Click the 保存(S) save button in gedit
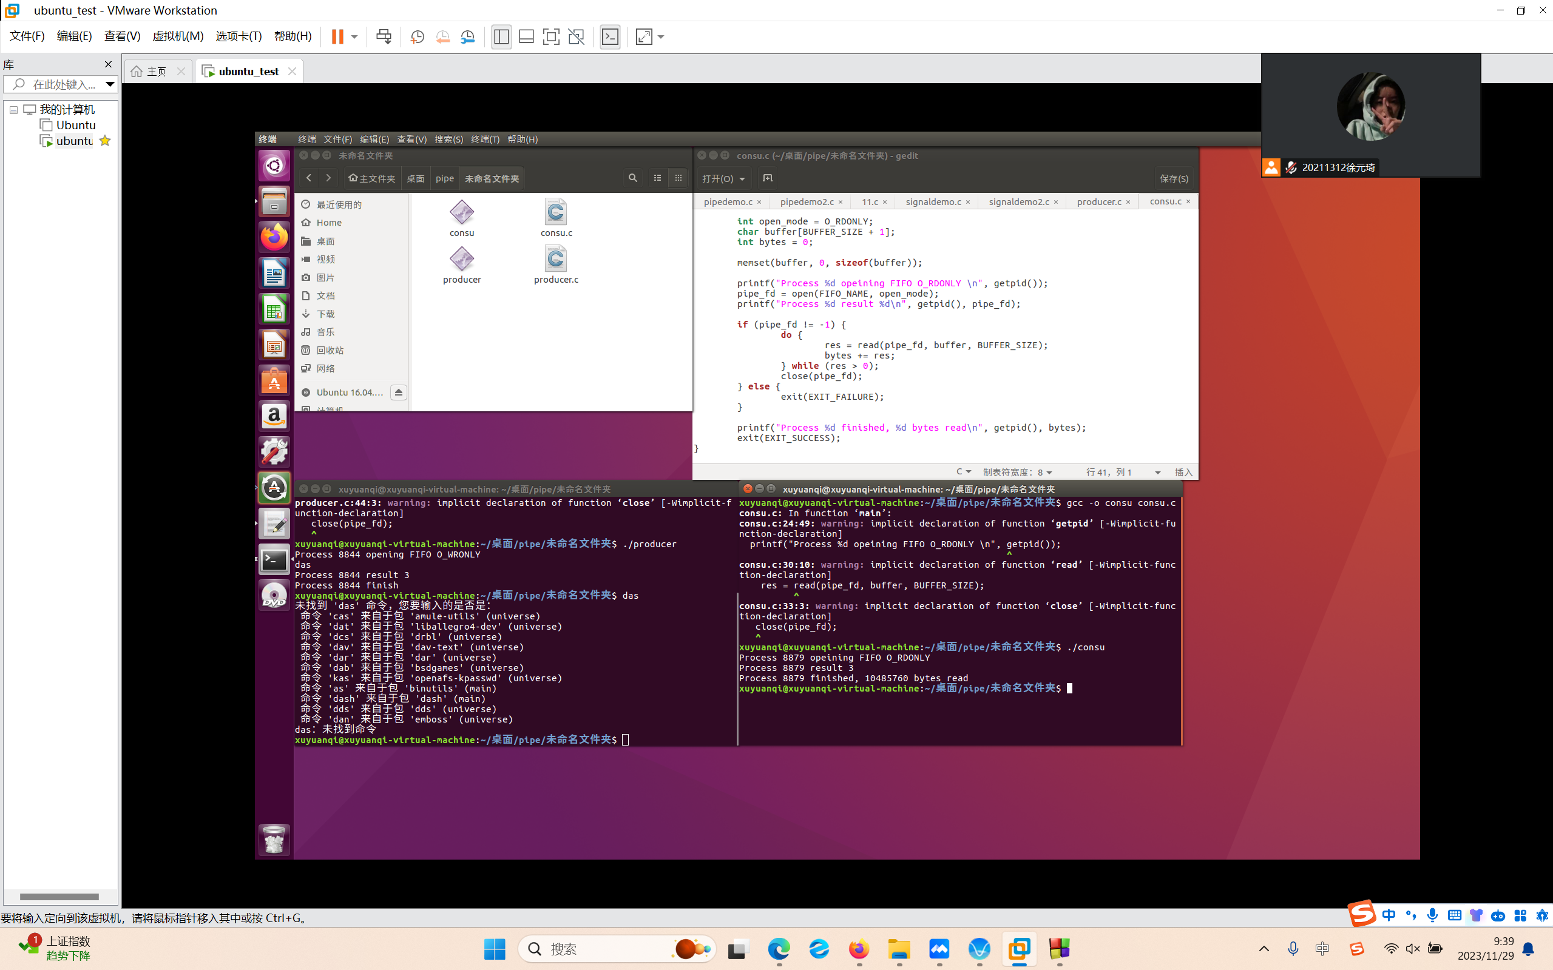This screenshot has width=1553, height=970. (x=1173, y=178)
